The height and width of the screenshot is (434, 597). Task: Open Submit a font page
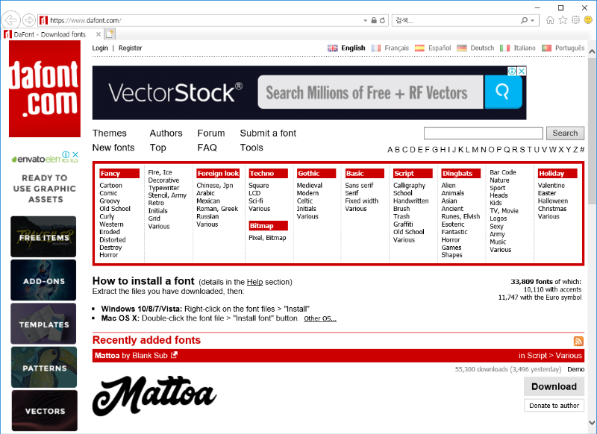tap(268, 133)
